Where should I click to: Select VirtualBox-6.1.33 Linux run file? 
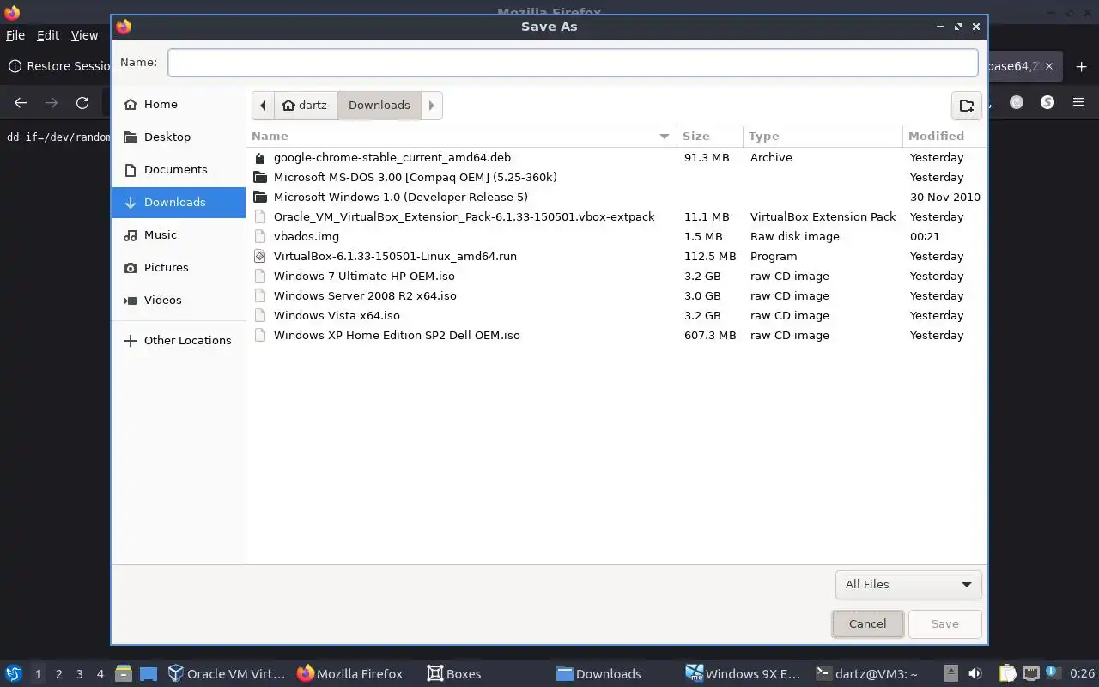coord(616,256)
